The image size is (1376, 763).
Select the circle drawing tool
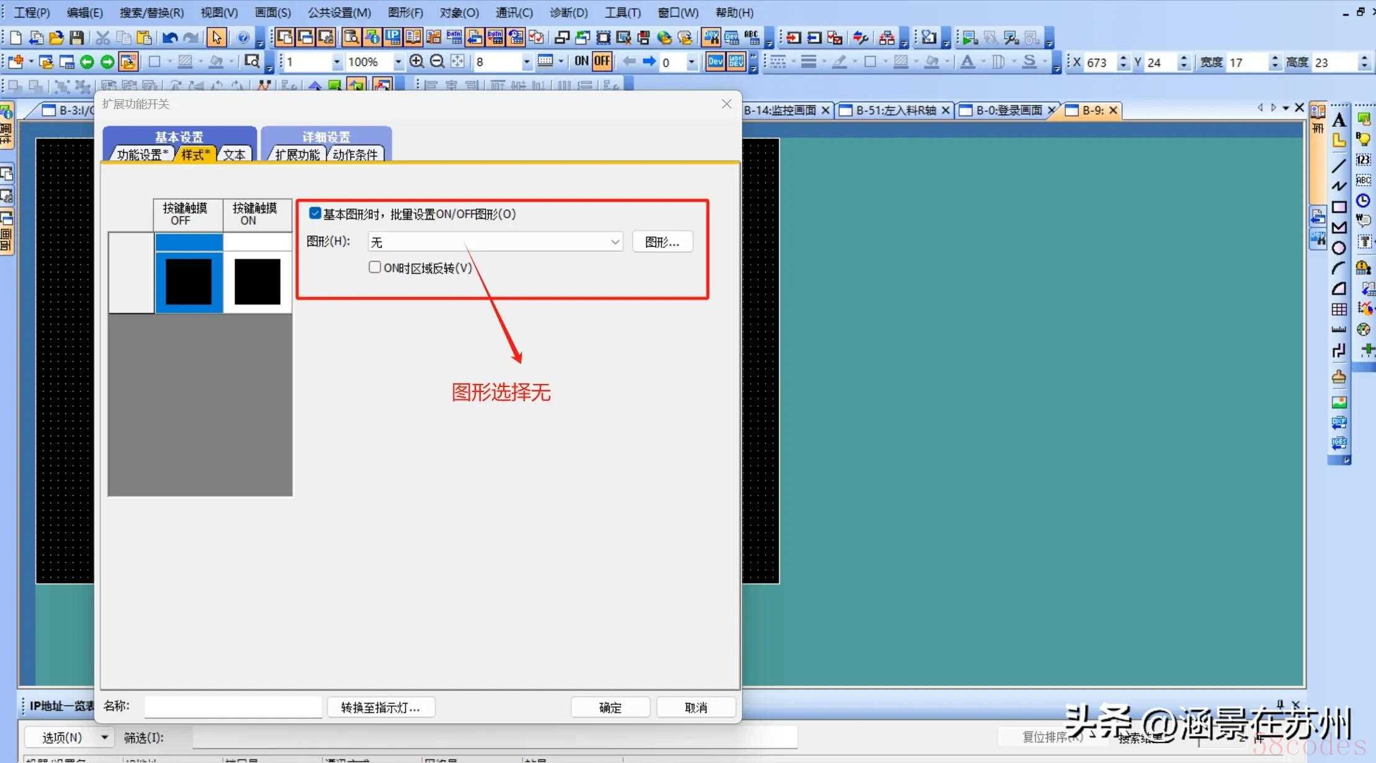[x=1339, y=248]
